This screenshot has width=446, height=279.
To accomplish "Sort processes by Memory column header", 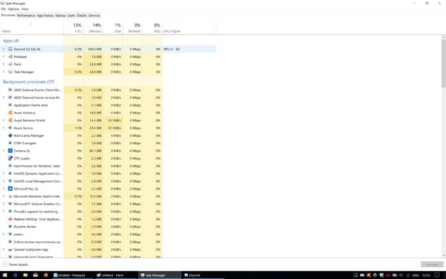I will 93,28.
